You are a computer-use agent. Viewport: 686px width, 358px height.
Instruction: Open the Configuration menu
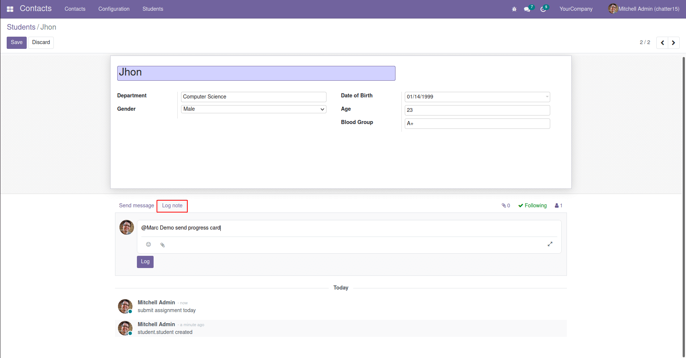[x=114, y=9]
